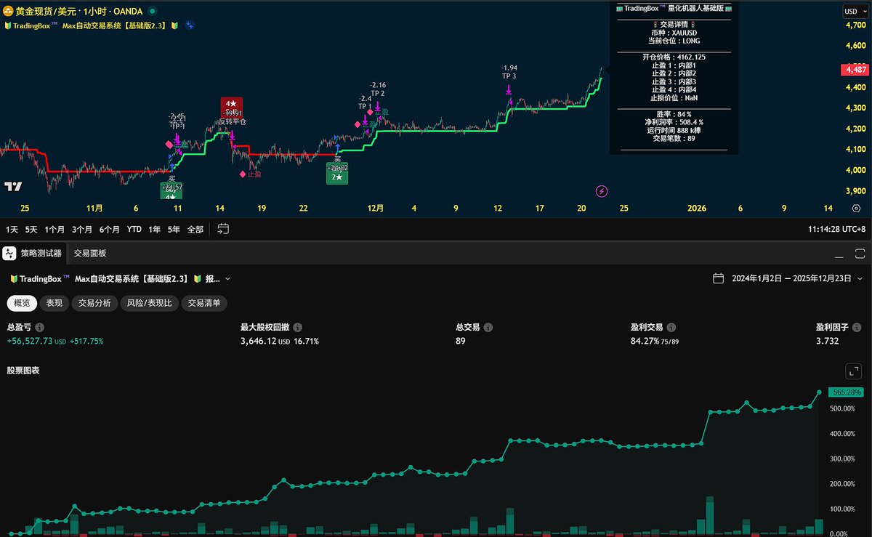
Task: Click the 12月 label on time axis
Action: 376,208
